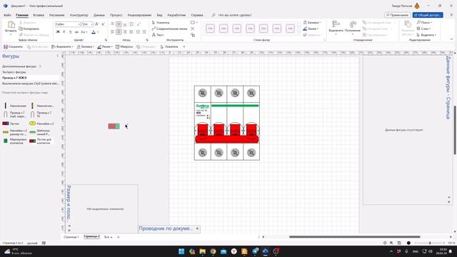
Task: Toggle the bullet list icon
Action: pos(131,24)
